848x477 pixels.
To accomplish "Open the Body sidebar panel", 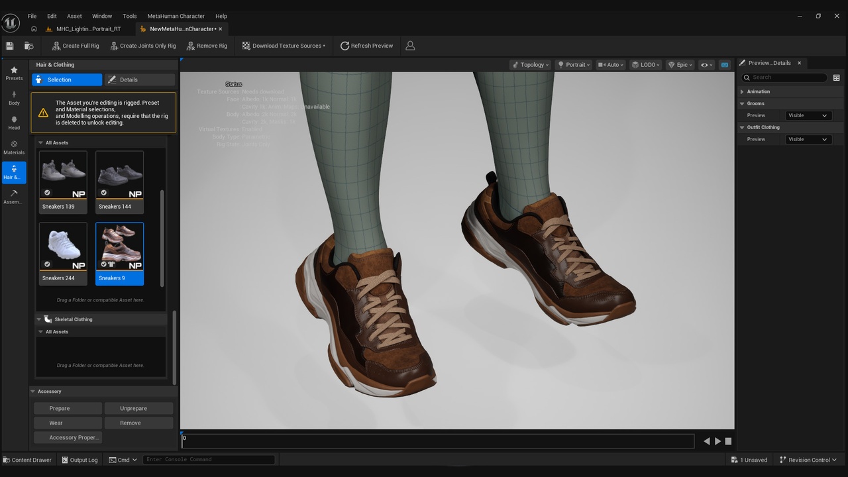I will click(14, 98).
